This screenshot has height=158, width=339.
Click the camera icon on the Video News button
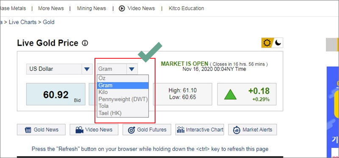click(79, 130)
